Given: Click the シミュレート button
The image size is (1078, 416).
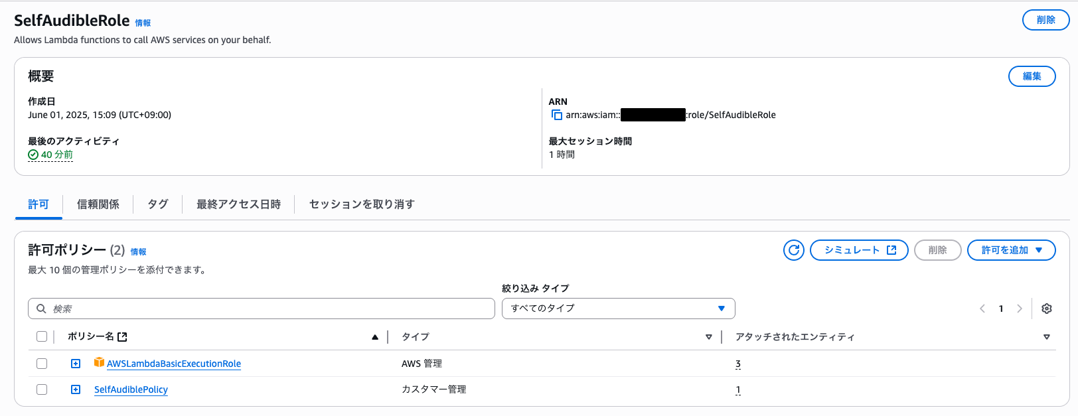Looking at the screenshot, I should click(x=860, y=250).
